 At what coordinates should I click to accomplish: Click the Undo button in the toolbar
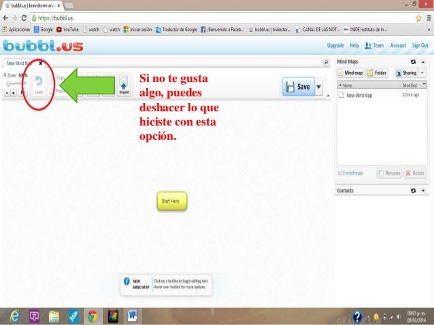pyautogui.click(x=39, y=85)
